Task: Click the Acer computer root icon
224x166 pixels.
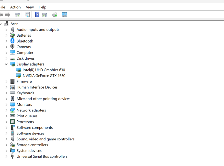Action: coord(6,24)
